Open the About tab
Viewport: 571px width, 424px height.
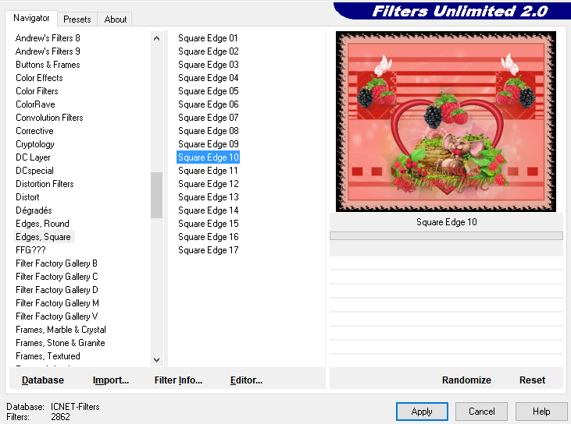pos(115,19)
